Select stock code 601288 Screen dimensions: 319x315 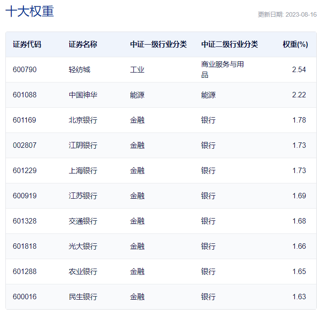coord(25,271)
